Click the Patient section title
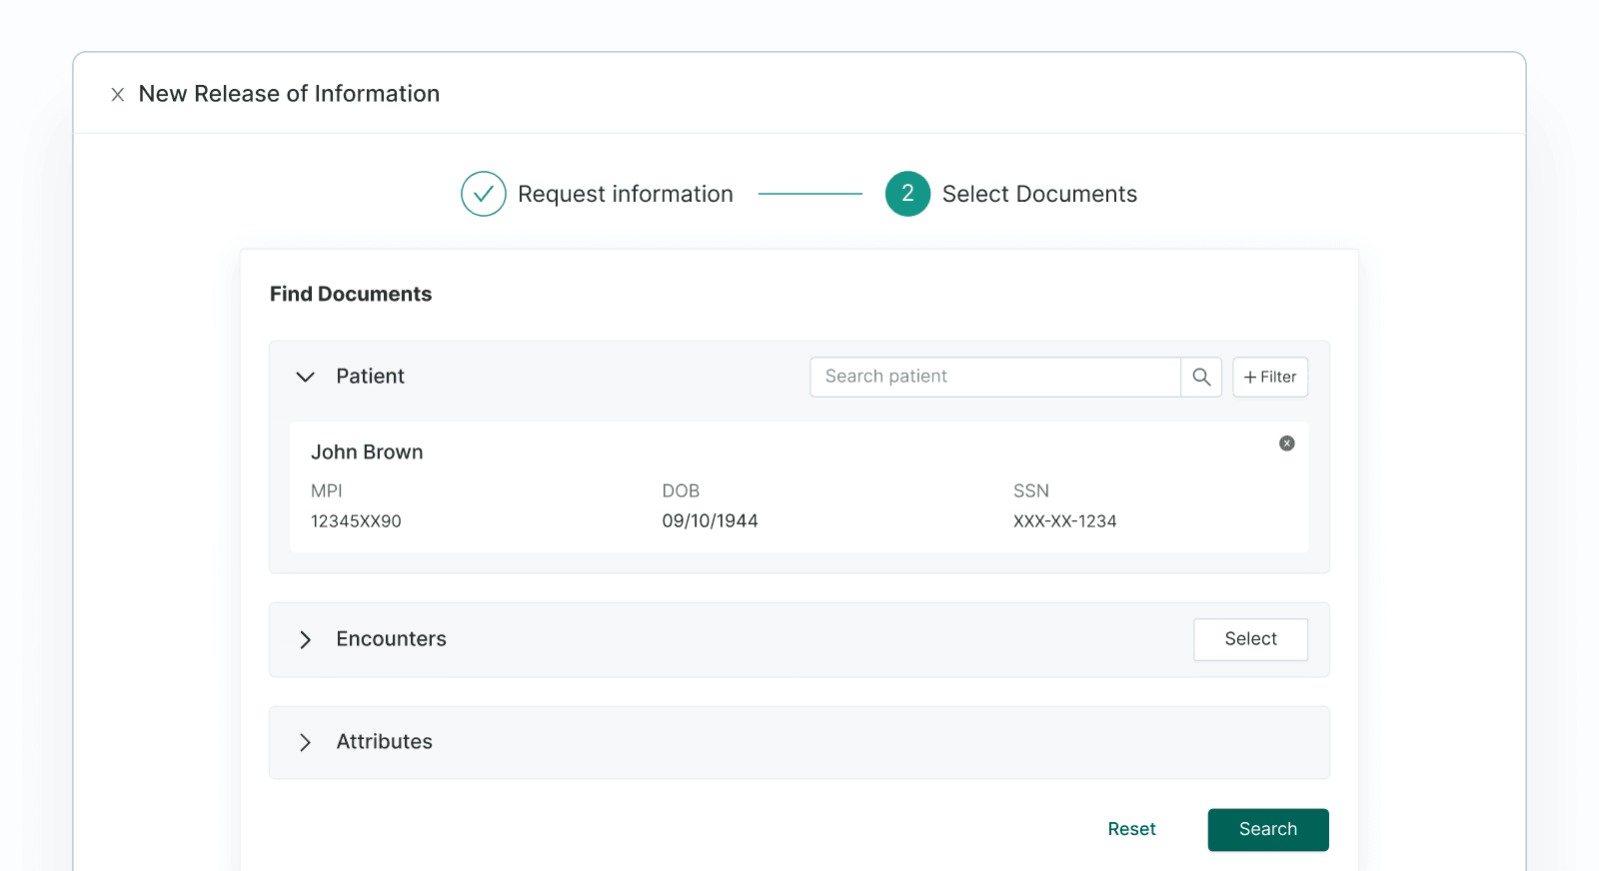Viewport: 1599px width, 871px height. coord(370,377)
